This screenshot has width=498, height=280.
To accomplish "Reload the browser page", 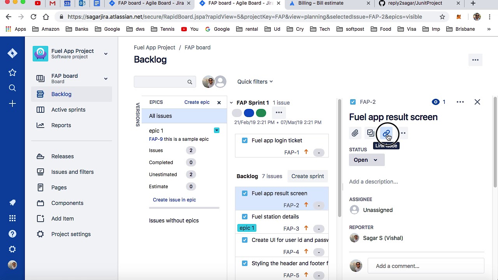I will click(x=33, y=17).
